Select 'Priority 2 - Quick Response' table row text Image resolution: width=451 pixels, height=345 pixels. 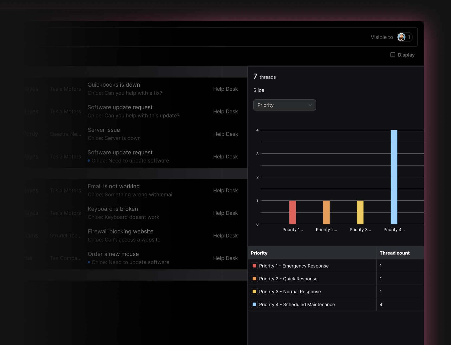(x=288, y=279)
